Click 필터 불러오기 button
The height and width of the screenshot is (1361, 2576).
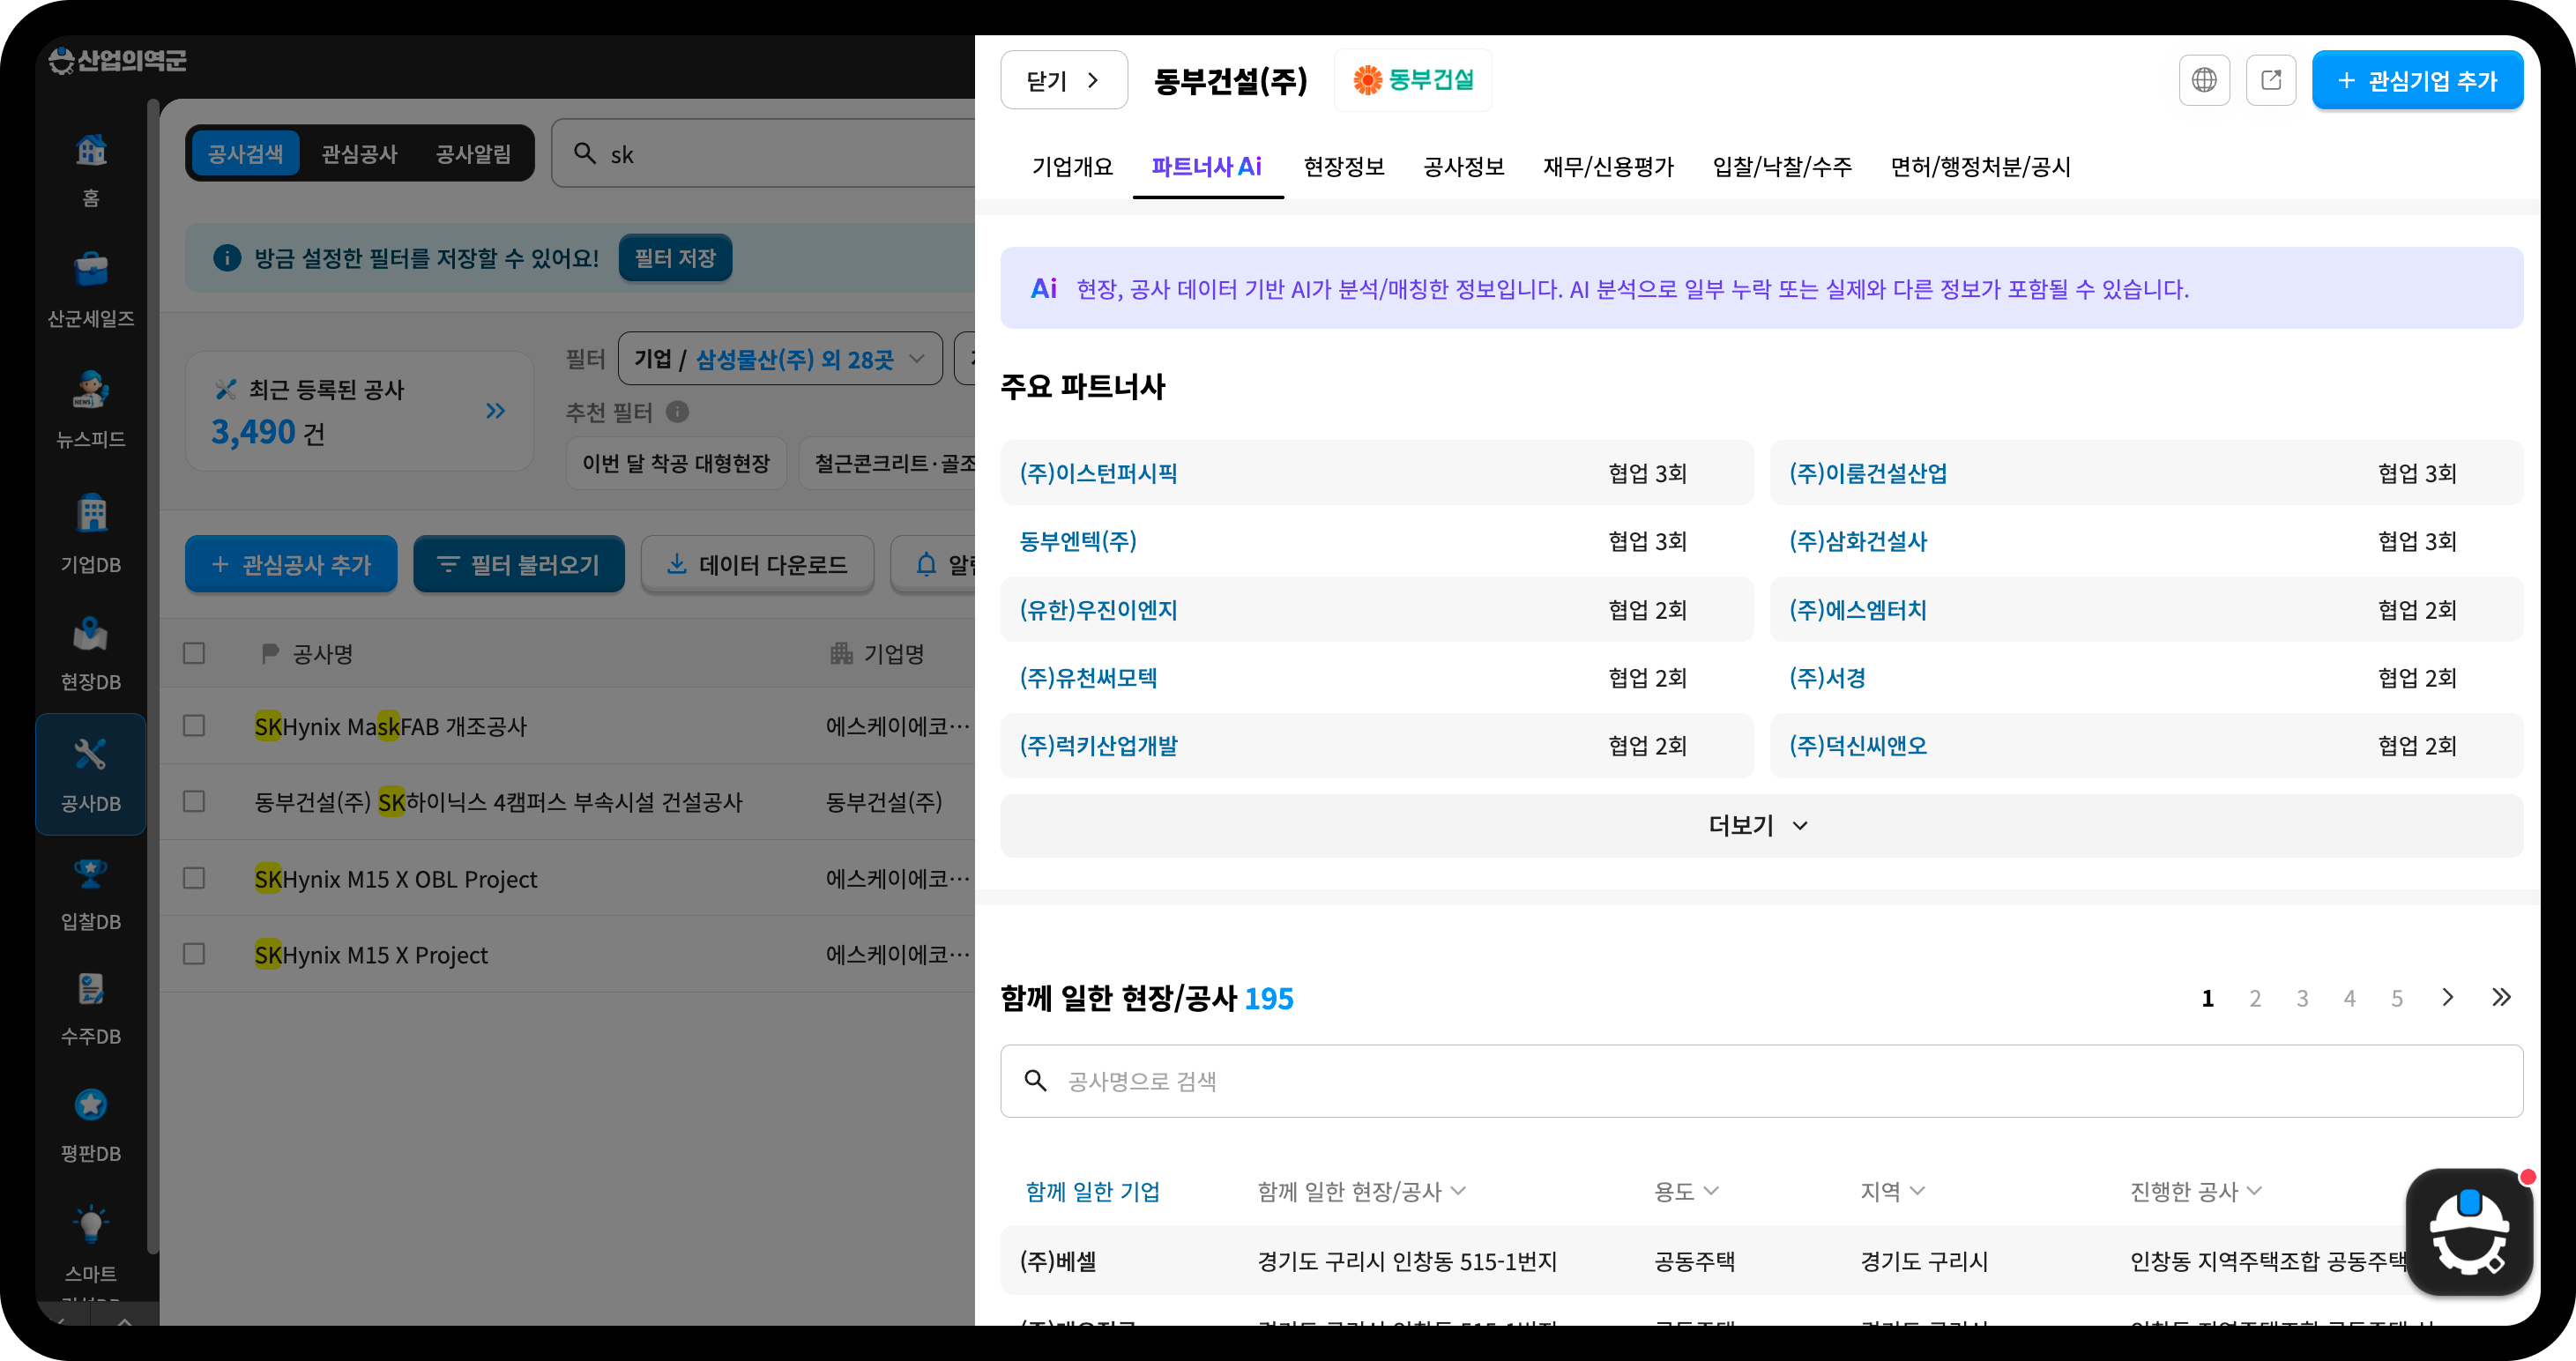[x=518, y=564]
